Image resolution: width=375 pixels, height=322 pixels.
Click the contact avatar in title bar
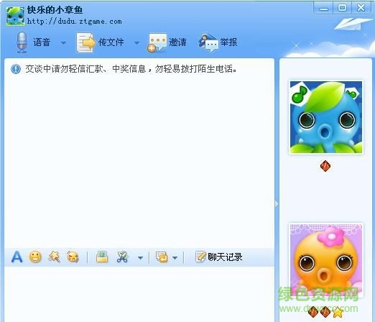coord(15,16)
